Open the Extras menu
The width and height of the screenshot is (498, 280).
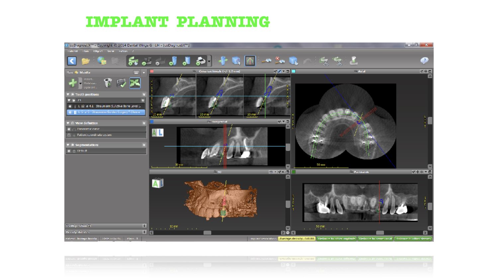click(123, 51)
